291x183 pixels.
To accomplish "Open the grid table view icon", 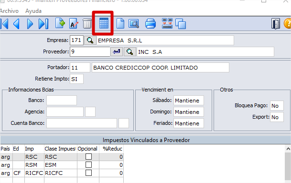I will [104, 23].
